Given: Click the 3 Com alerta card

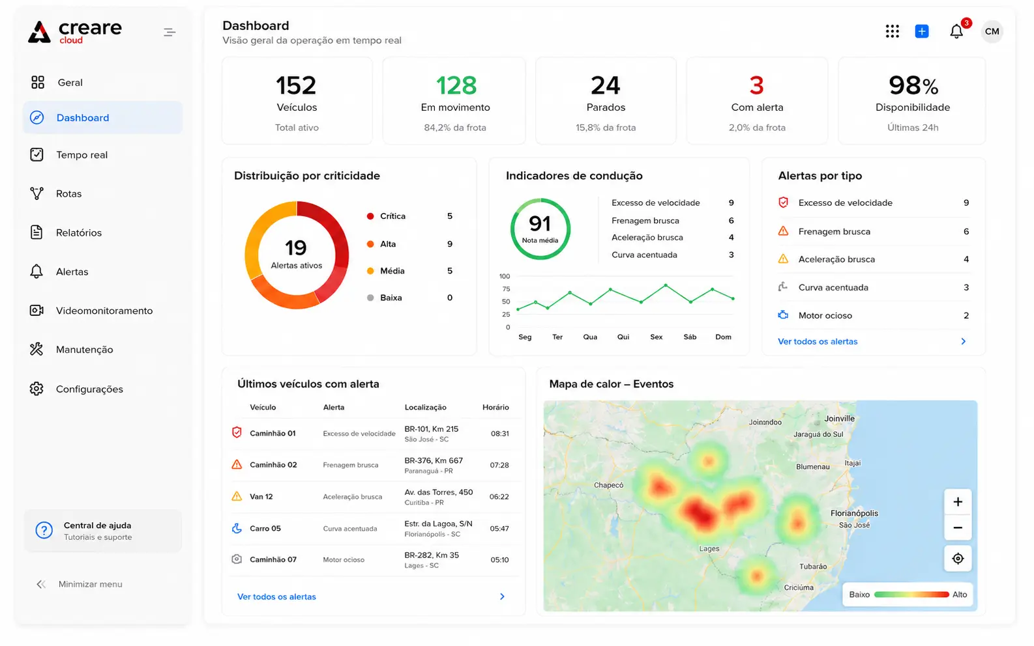Looking at the screenshot, I should click(757, 100).
